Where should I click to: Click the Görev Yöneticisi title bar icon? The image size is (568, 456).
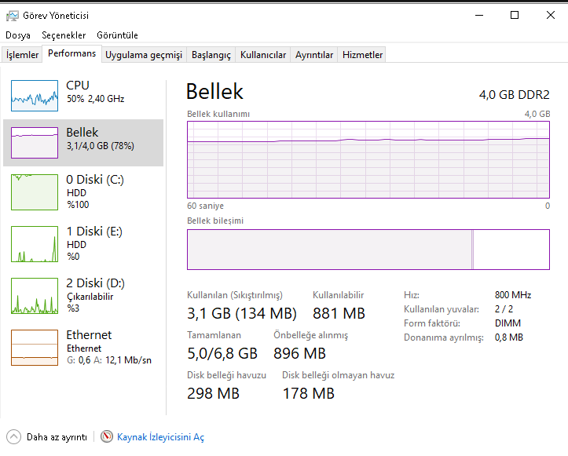tap(12, 15)
